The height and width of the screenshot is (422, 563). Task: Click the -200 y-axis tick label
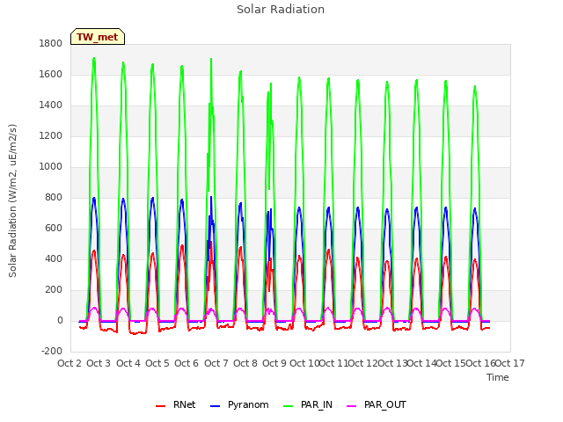(x=52, y=351)
